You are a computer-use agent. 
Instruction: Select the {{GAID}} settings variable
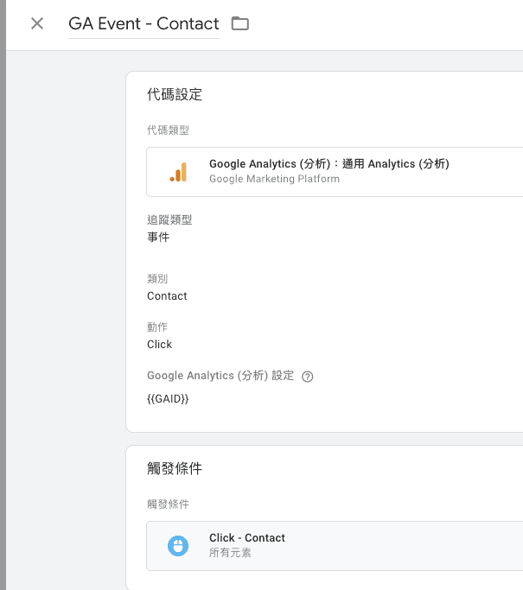(x=168, y=399)
